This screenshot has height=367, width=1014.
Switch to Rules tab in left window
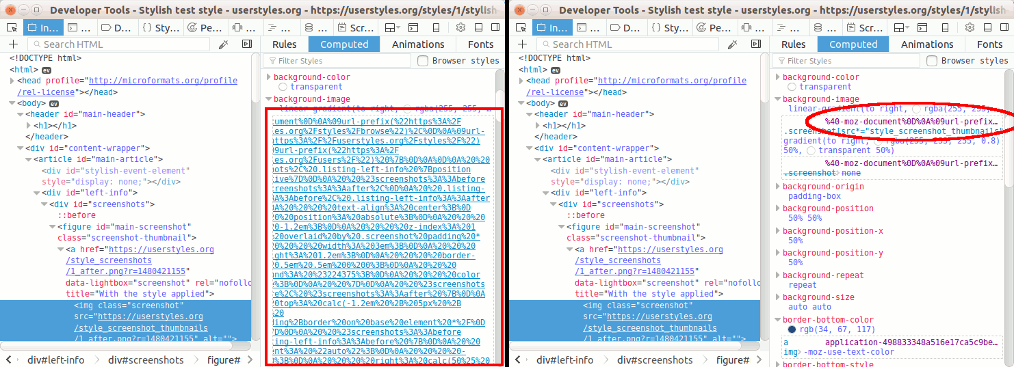[285, 44]
